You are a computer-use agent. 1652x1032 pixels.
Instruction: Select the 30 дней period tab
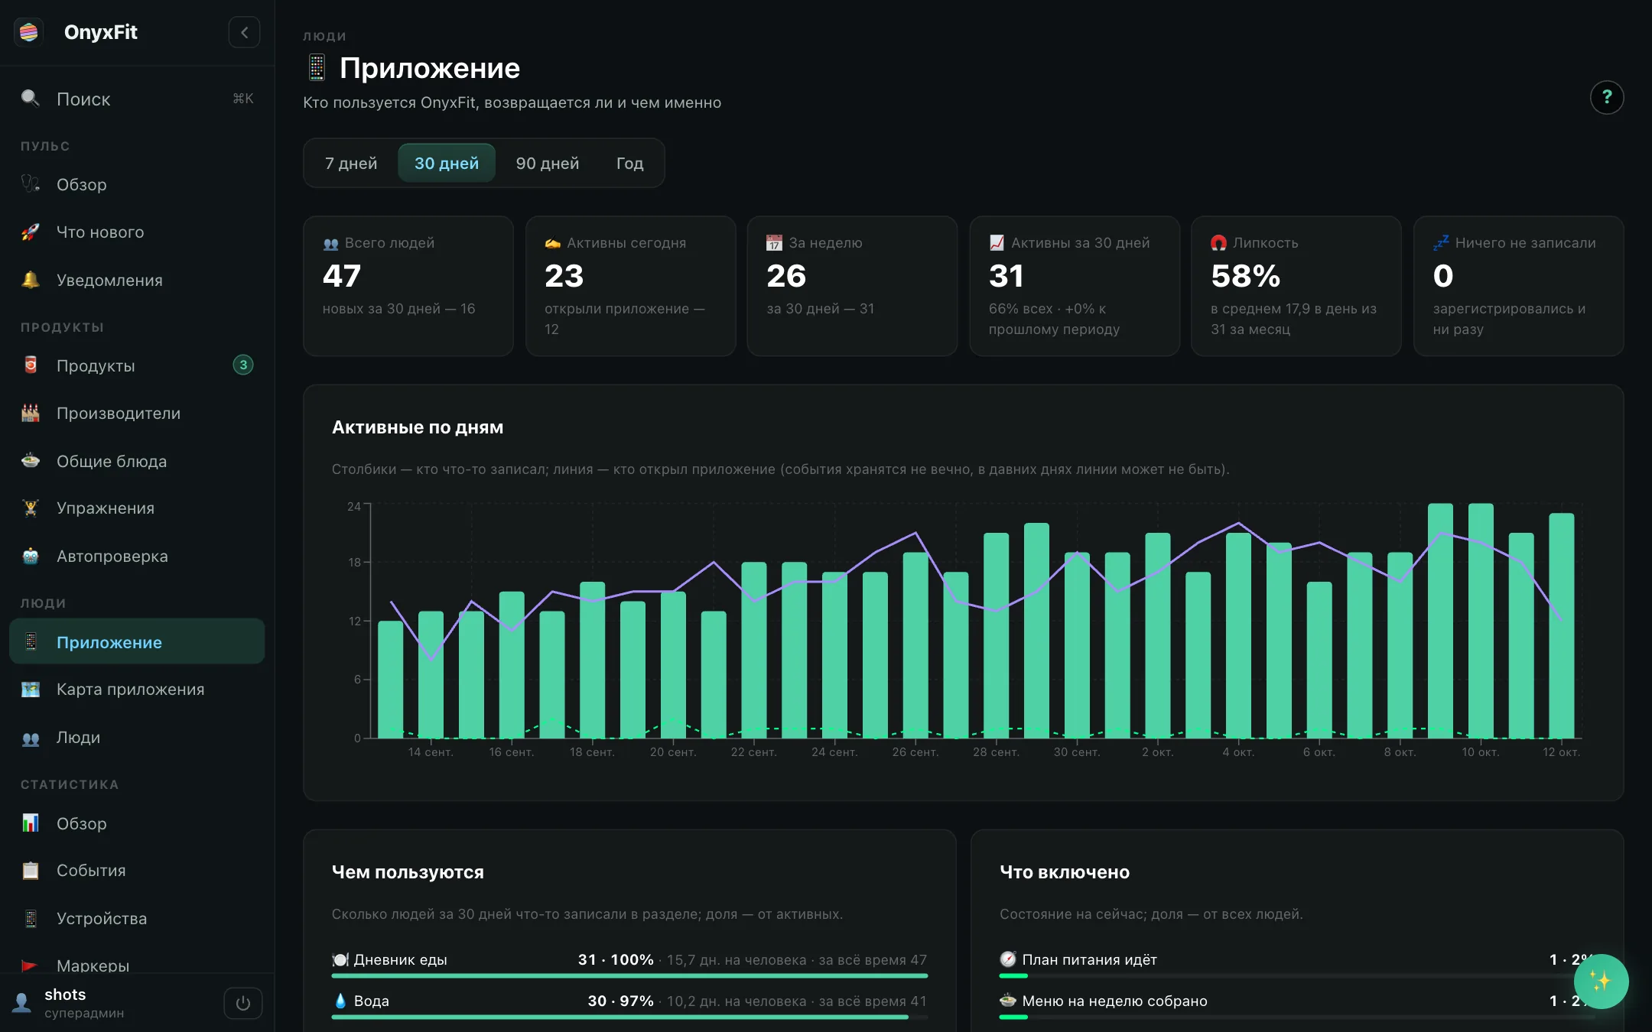(447, 163)
